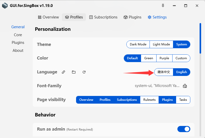This screenshot has height=138, width=205.
Task: Click the refresh icon next to Language
Action: point(84,72)
